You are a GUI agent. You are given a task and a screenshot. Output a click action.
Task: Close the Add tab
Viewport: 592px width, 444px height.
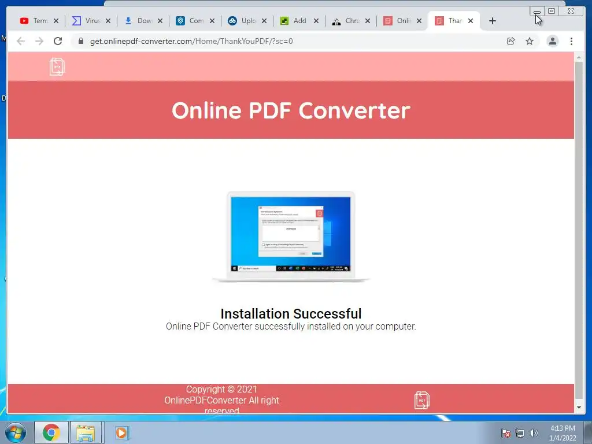pyautogui.click(x=316, y=21)
